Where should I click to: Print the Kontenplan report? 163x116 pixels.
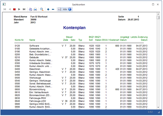(35, 9)
